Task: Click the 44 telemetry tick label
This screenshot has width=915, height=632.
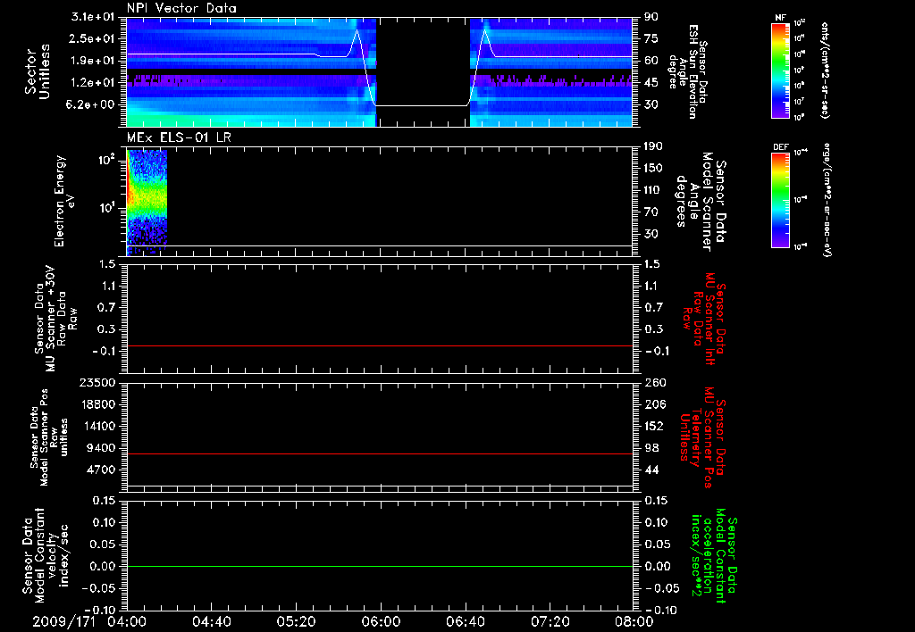Action: click(651, 470)
